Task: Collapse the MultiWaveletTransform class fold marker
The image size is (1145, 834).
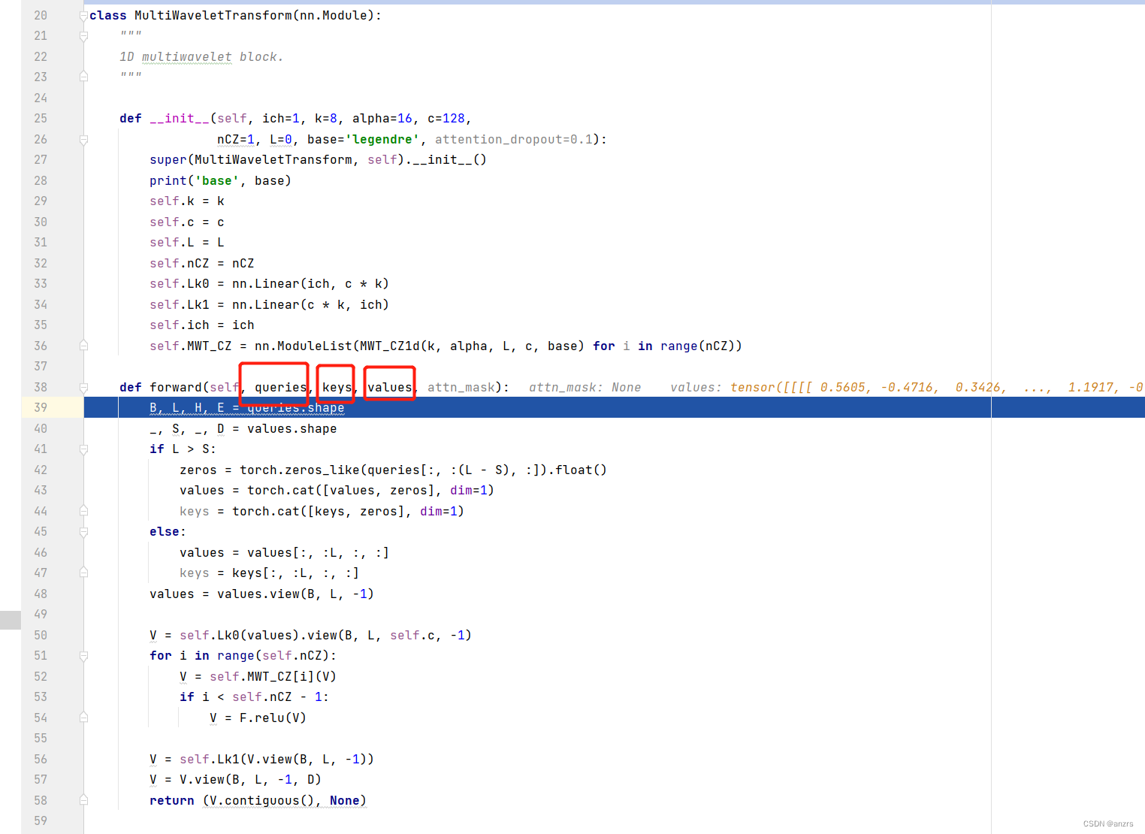Action: click(x=83, y=16)
